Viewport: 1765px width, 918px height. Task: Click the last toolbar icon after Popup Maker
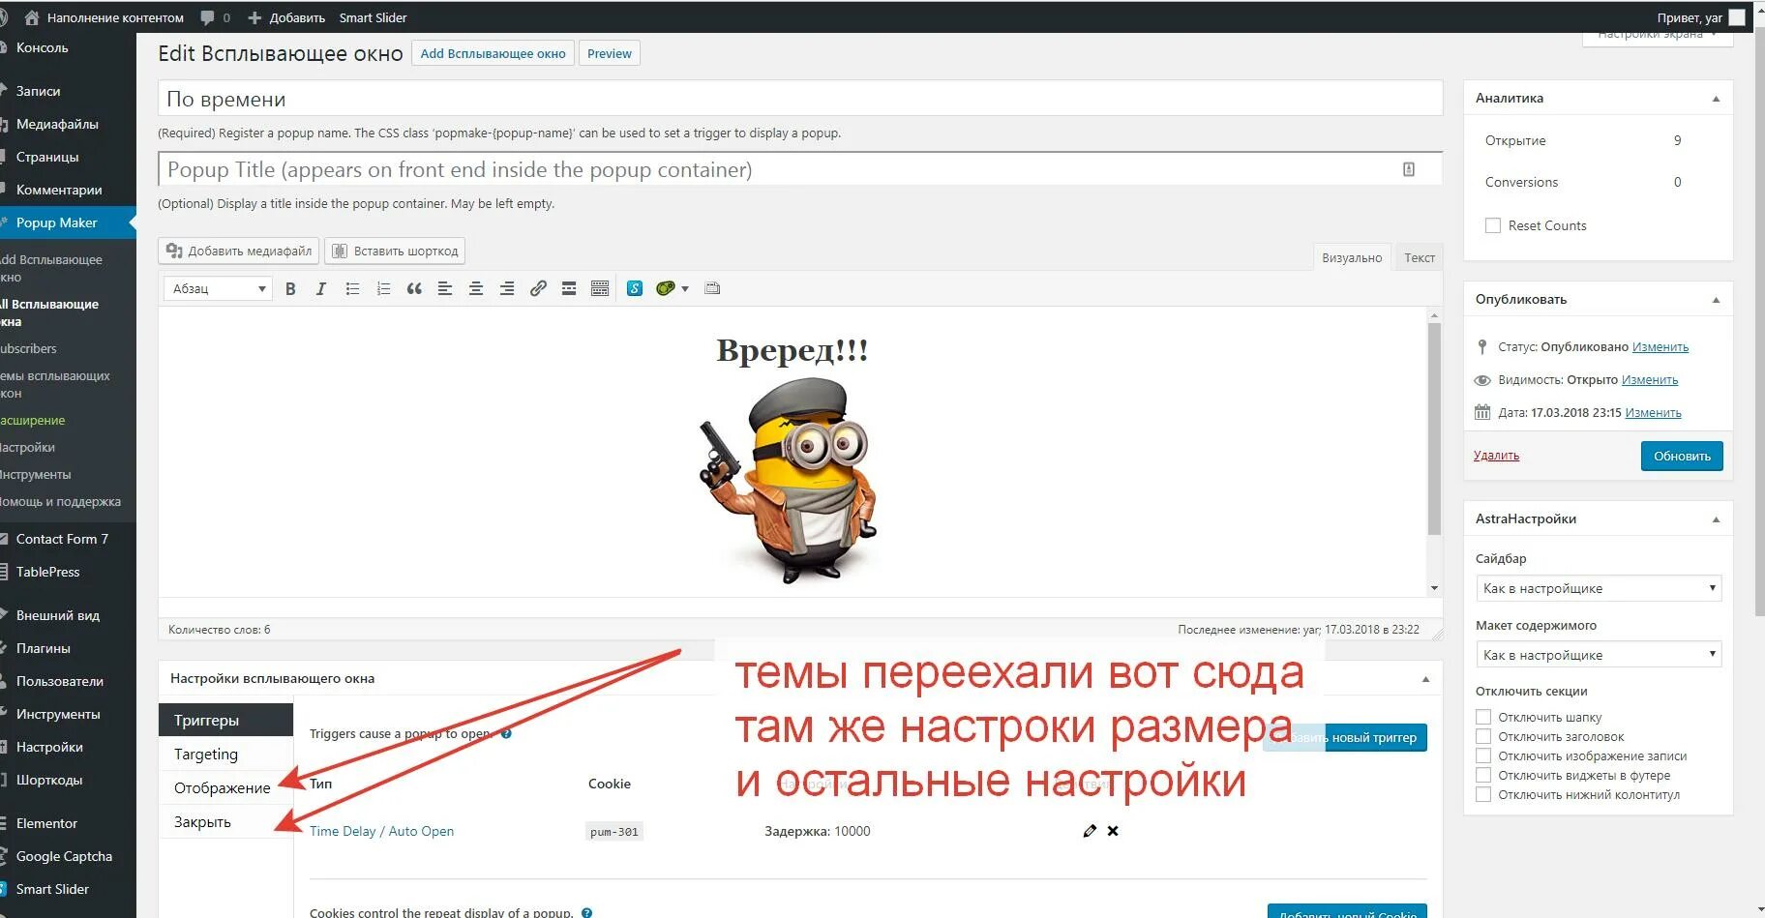(x=713, y=288)
